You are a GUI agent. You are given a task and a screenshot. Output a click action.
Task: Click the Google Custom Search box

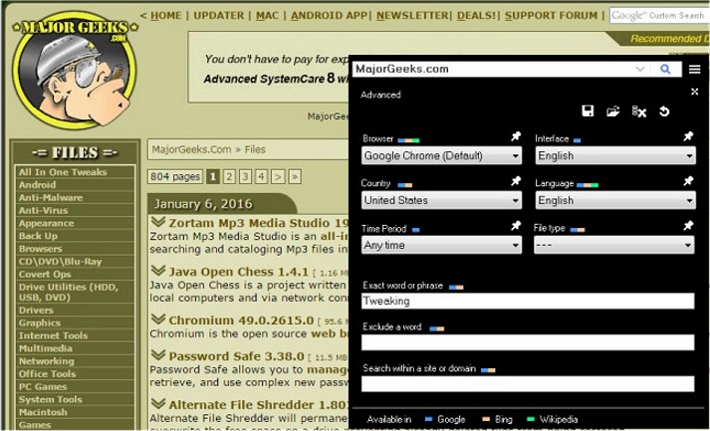click(x=659, y=15)
